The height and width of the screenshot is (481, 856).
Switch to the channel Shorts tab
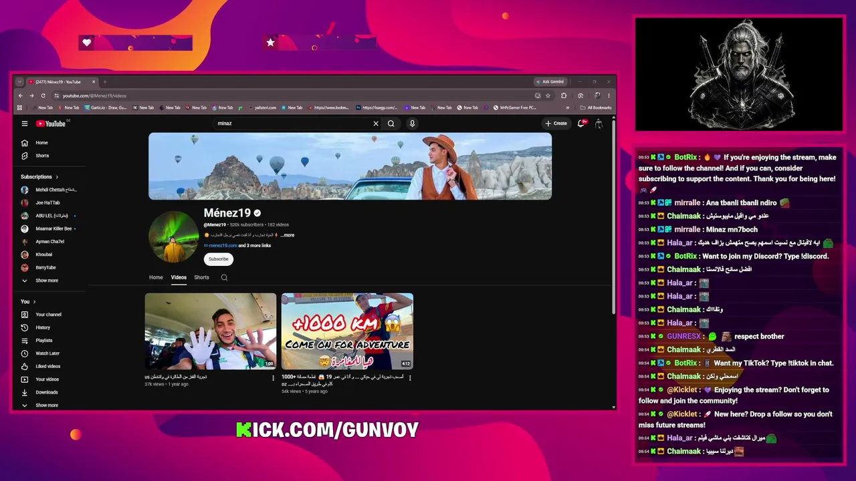click(201, 277)
